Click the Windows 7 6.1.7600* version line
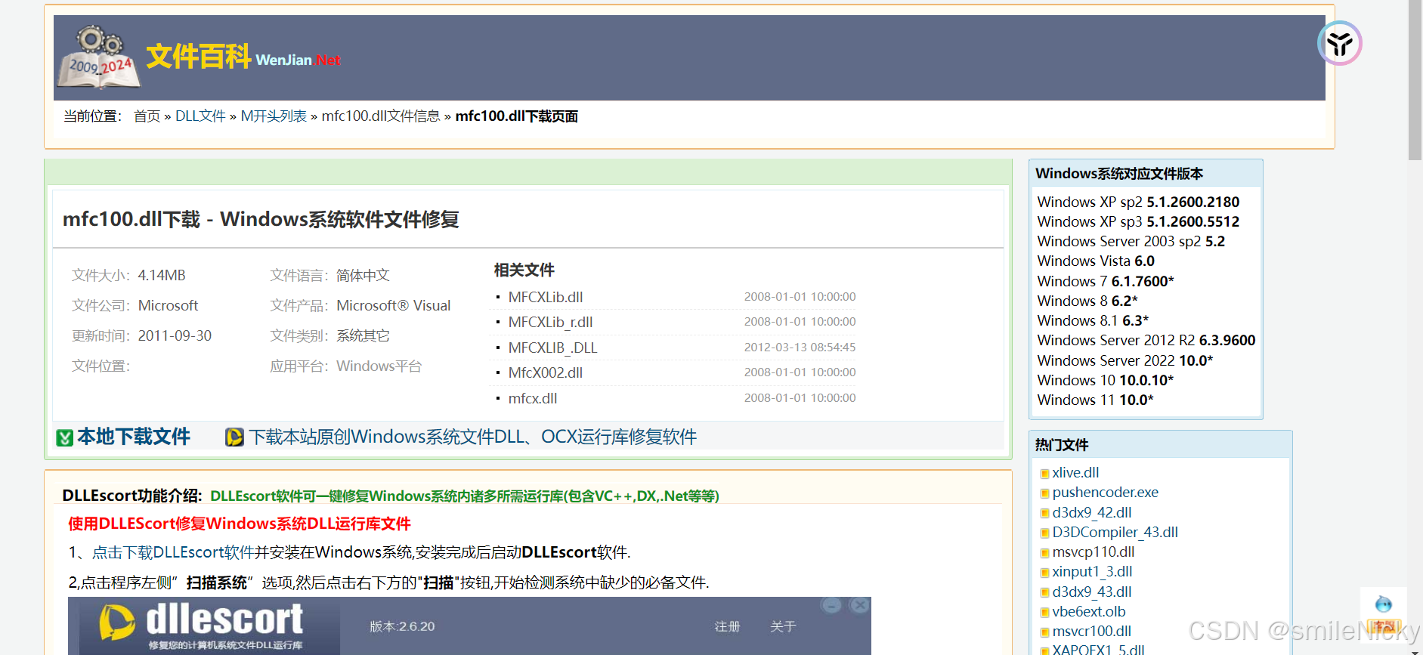The image size is (1423, 655). [x=1106, y=281]
